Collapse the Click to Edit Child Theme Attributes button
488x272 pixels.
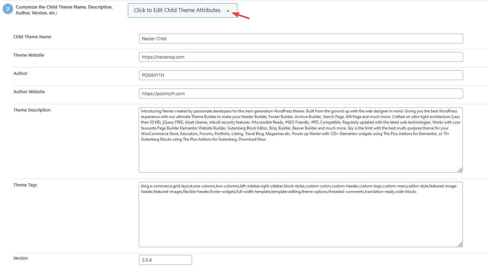(183, 10)
